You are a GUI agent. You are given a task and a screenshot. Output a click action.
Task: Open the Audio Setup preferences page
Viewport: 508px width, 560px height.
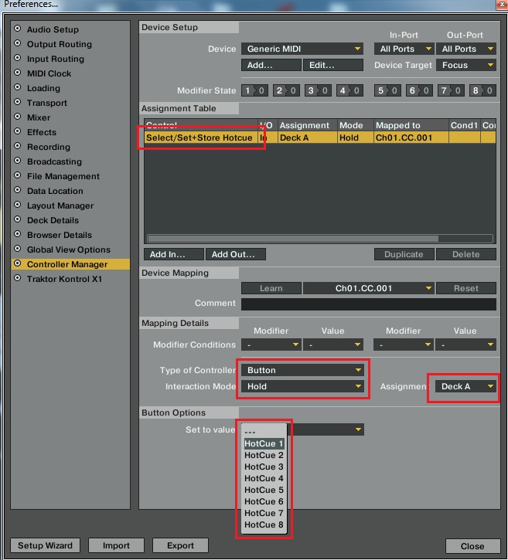(x=53, y=29)
